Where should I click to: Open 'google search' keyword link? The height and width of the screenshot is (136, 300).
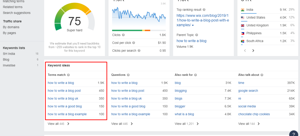tap(248, 91)
